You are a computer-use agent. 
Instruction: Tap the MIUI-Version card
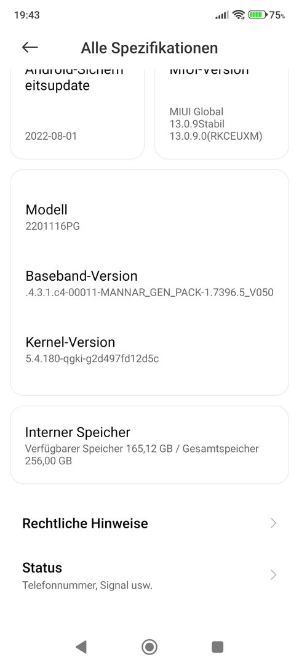tap(221, 114)
